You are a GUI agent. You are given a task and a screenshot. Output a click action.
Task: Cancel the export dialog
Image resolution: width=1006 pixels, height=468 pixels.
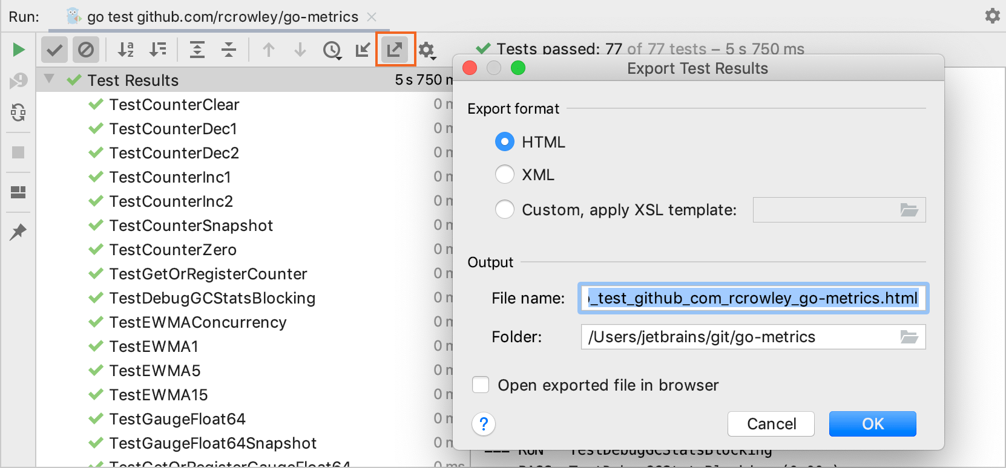click(x=771, y=424)
